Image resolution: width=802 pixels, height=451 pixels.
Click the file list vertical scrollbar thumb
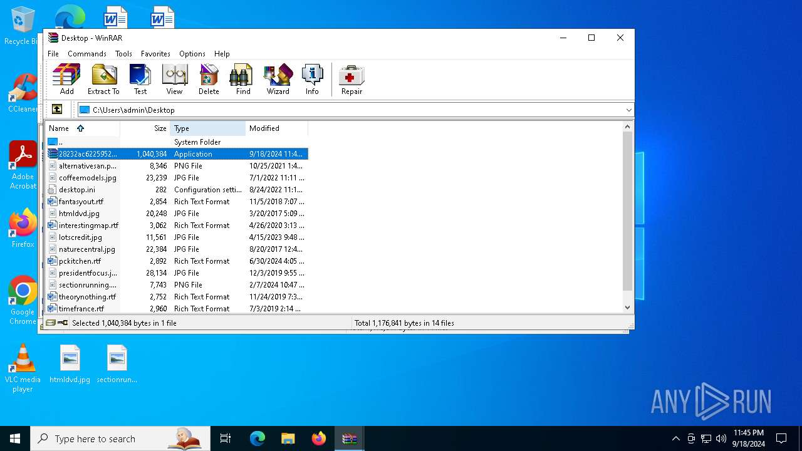628,211
